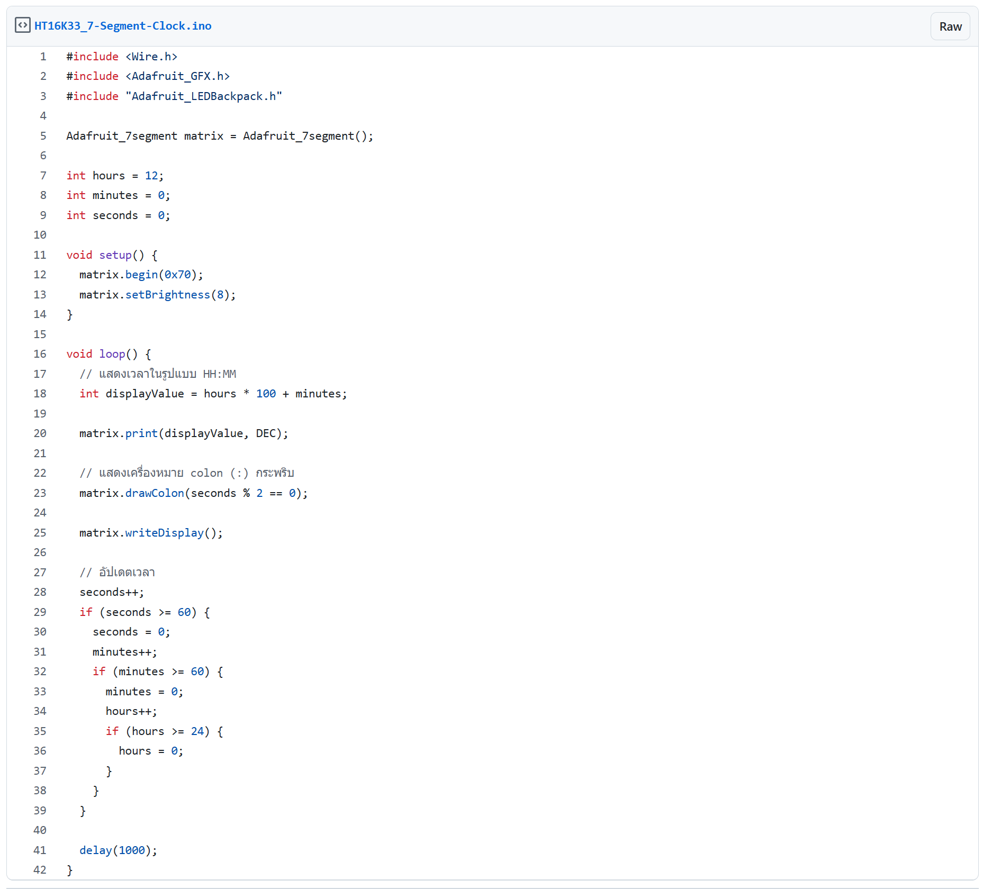The width and height of the screenshot is (983, 889).
Task: Select line number 5
Action: pyautogui.click(x=43, y=136)
